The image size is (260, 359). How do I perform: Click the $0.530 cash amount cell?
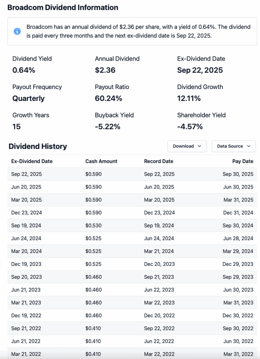point(93,226)
